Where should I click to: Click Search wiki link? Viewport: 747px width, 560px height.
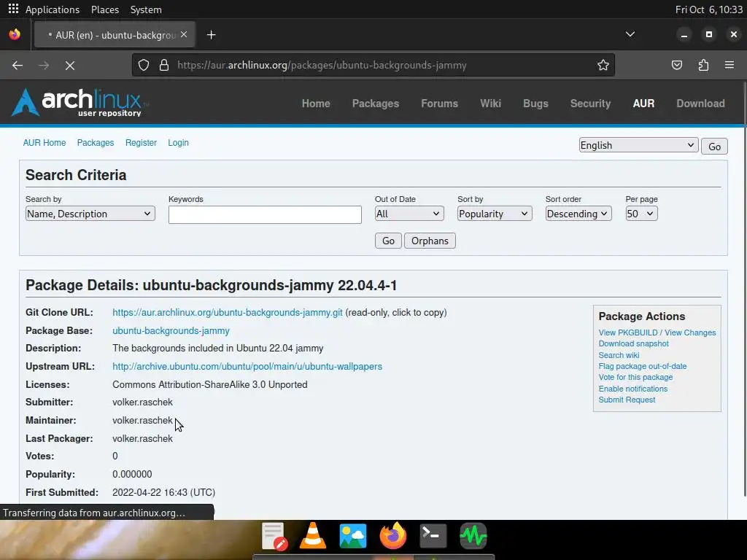tap(619, 355)
